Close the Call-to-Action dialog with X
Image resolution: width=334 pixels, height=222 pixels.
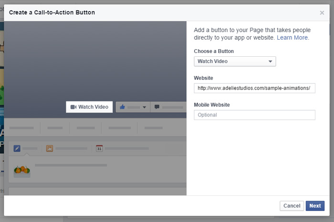coord(322,13)
